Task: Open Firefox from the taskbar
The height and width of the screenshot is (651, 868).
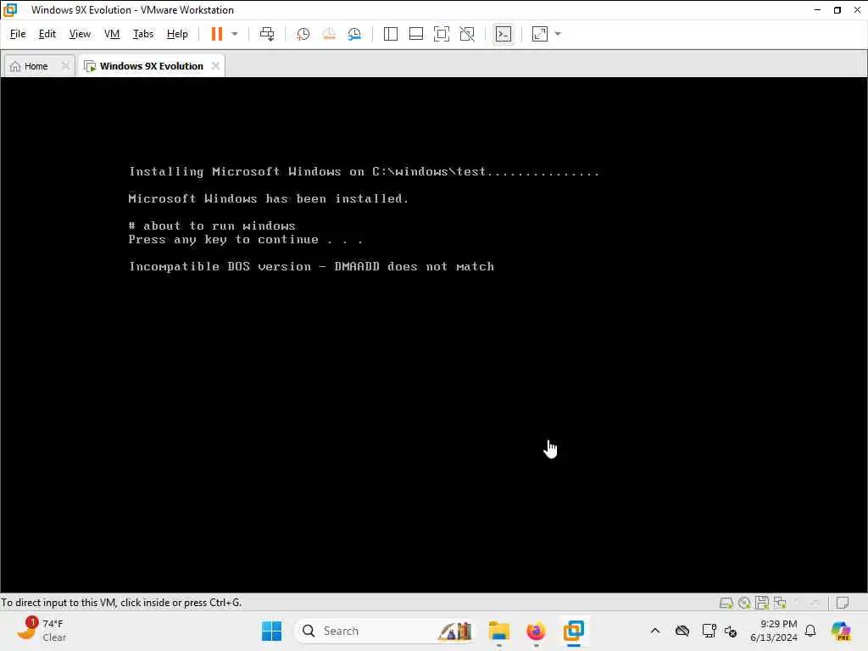Action: (536, 631)
